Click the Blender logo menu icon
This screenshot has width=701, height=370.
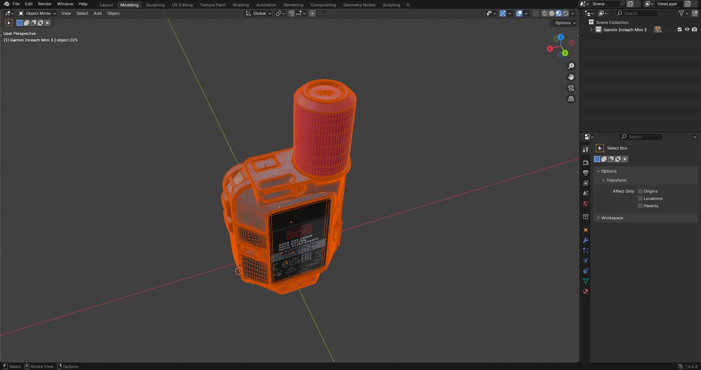[x=6, y=4]
